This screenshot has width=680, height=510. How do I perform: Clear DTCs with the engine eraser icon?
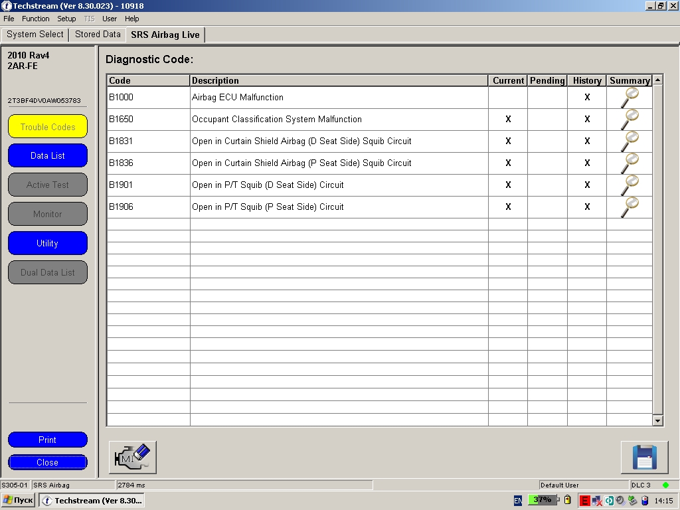(133, 458)
